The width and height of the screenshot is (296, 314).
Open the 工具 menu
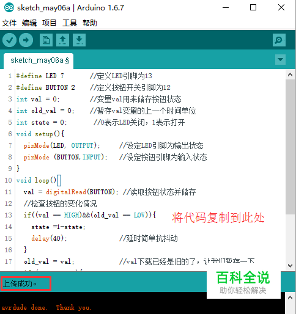coord(70,23)
